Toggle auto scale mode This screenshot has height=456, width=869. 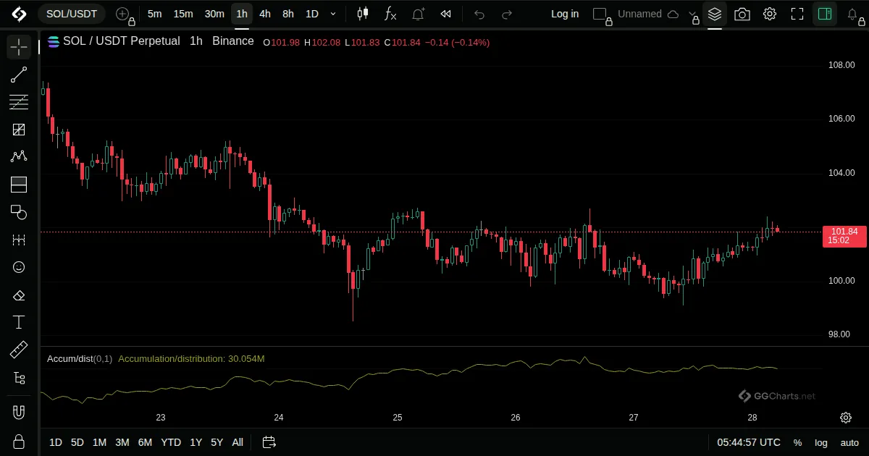[x=849, y=442]
